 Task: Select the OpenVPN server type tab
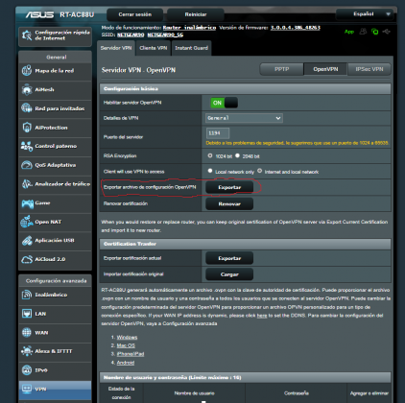coord(325,69)
